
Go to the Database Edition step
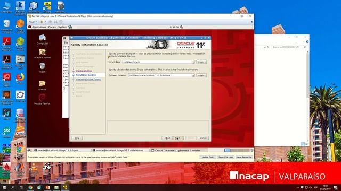[84, 71]
